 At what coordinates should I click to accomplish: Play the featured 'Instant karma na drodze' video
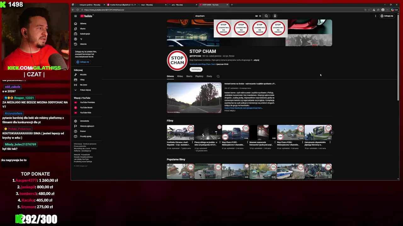click(194, 98)
